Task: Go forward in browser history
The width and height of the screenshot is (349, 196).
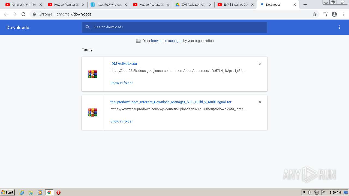Action: (x=15, y=14)
